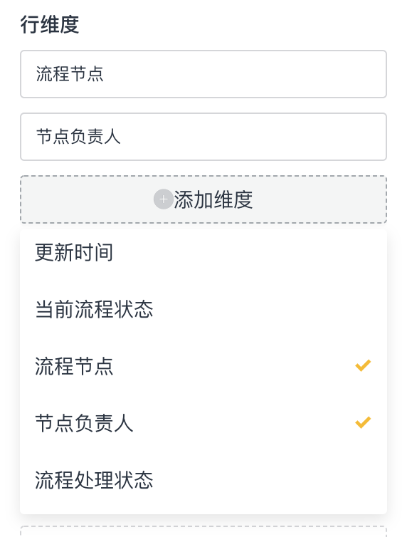The width and height of the screenshot is (407, 537).
Task: Click the plus icon beside 添加维度
Action: click(x=163, y=199)
